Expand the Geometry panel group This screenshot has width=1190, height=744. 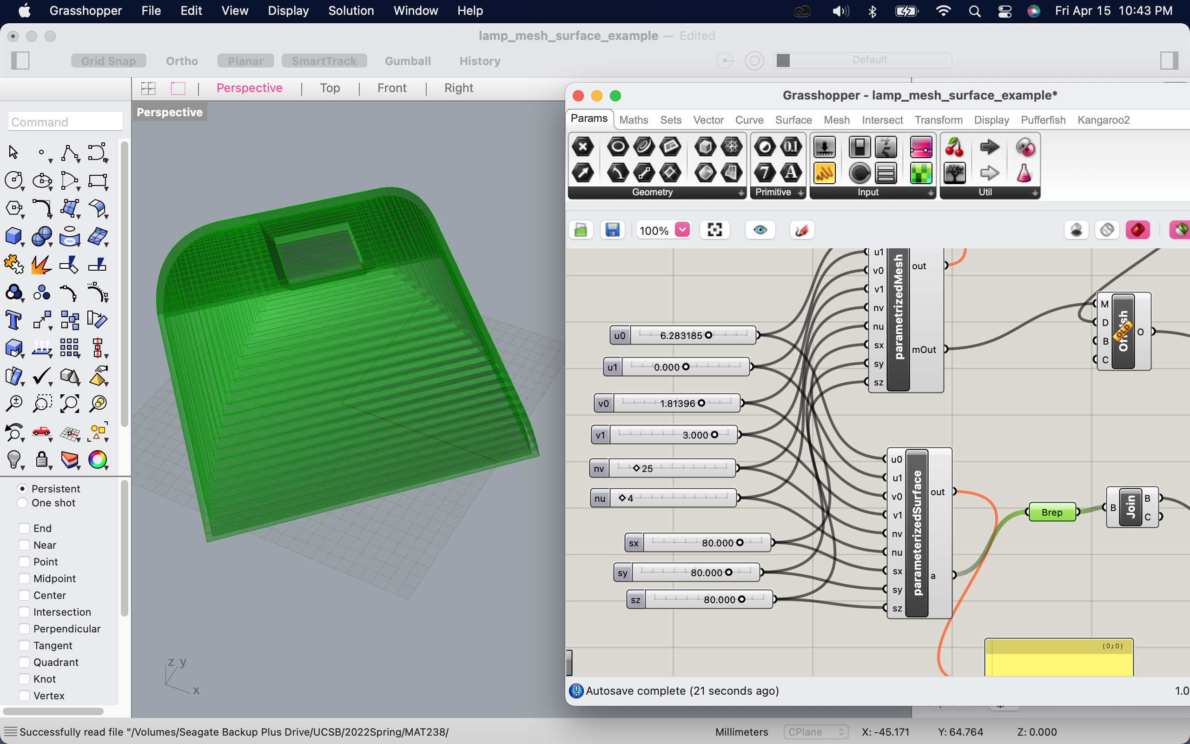point(741,193)
